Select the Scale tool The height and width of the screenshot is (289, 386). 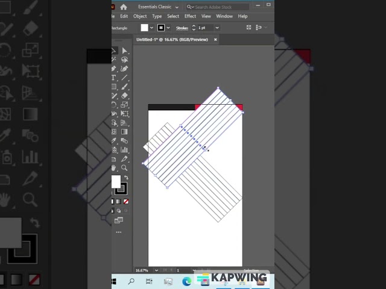pyautogui.click(x=124, y=105)
